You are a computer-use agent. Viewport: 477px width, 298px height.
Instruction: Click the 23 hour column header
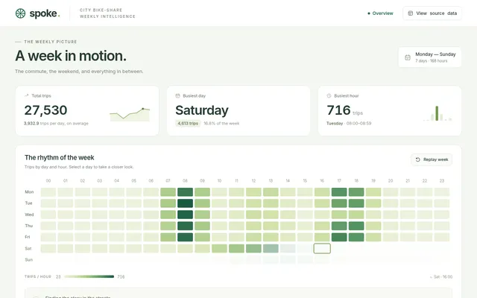tap(442, 180)
